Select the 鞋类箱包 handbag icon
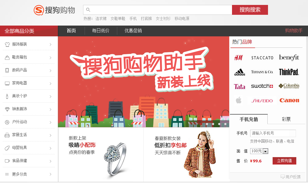This screenshot has width=308, height=183. (x=7, y=57)
